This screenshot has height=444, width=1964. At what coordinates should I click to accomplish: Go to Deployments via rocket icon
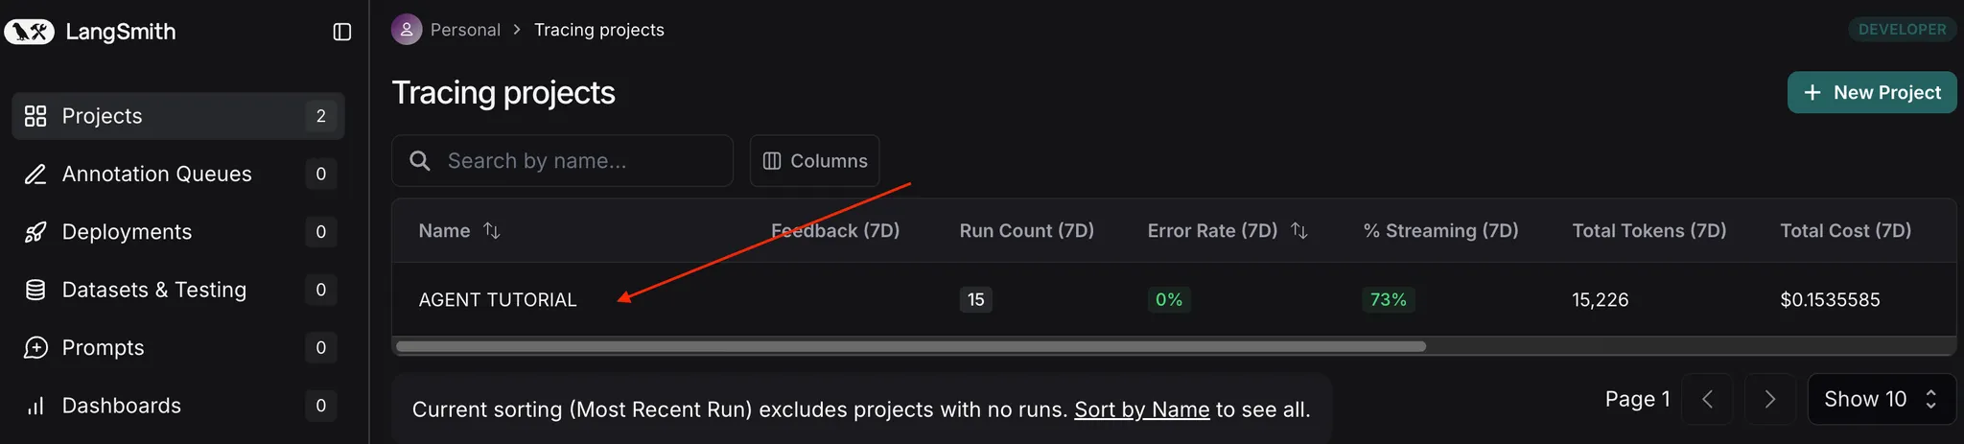point(35,232)
